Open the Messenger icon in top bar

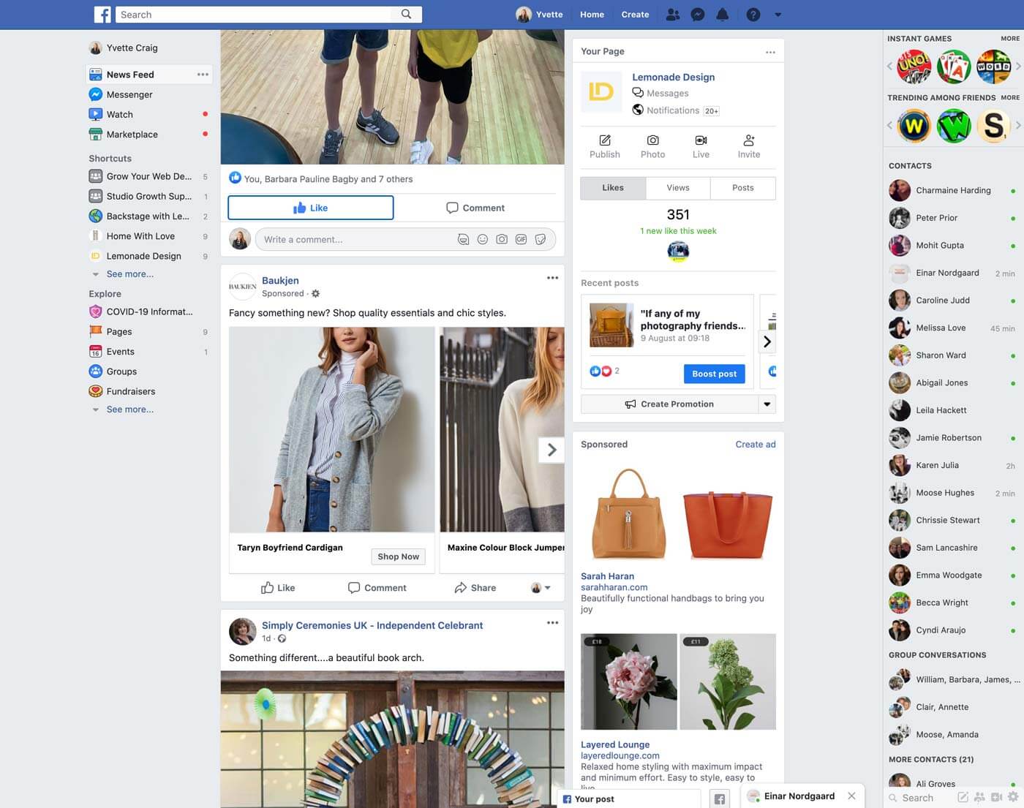(x=698, y=15)
